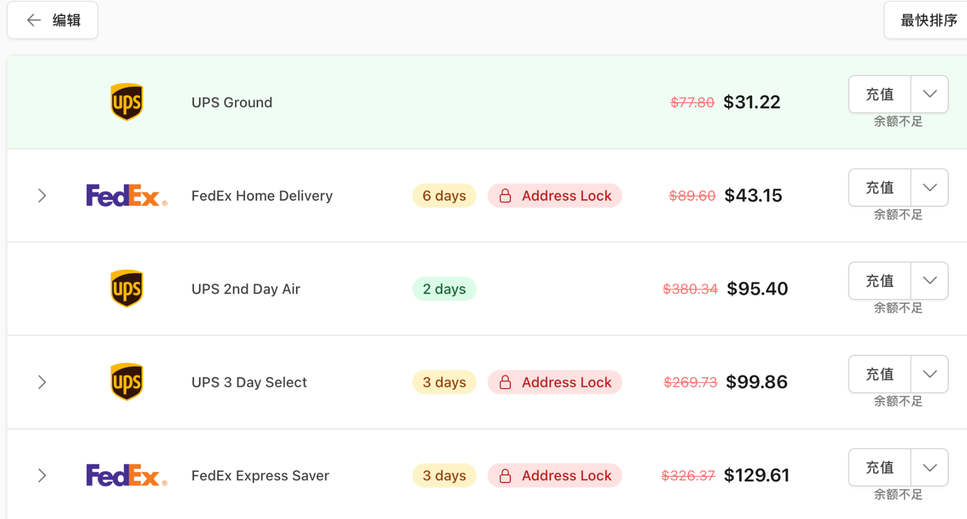The height and width of the screenshot is (519, 967).
Task: Open dropdown arrow beside FedEx Express Saver 充值
Action: pyautogui.click(x=929, y=468)
